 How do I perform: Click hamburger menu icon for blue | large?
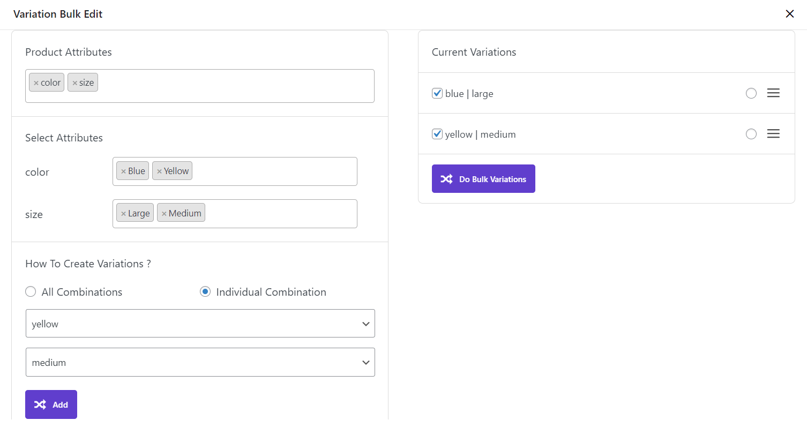pos(773,93)
